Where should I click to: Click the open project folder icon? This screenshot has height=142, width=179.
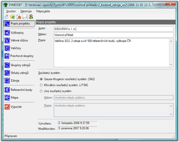[12, 17]
